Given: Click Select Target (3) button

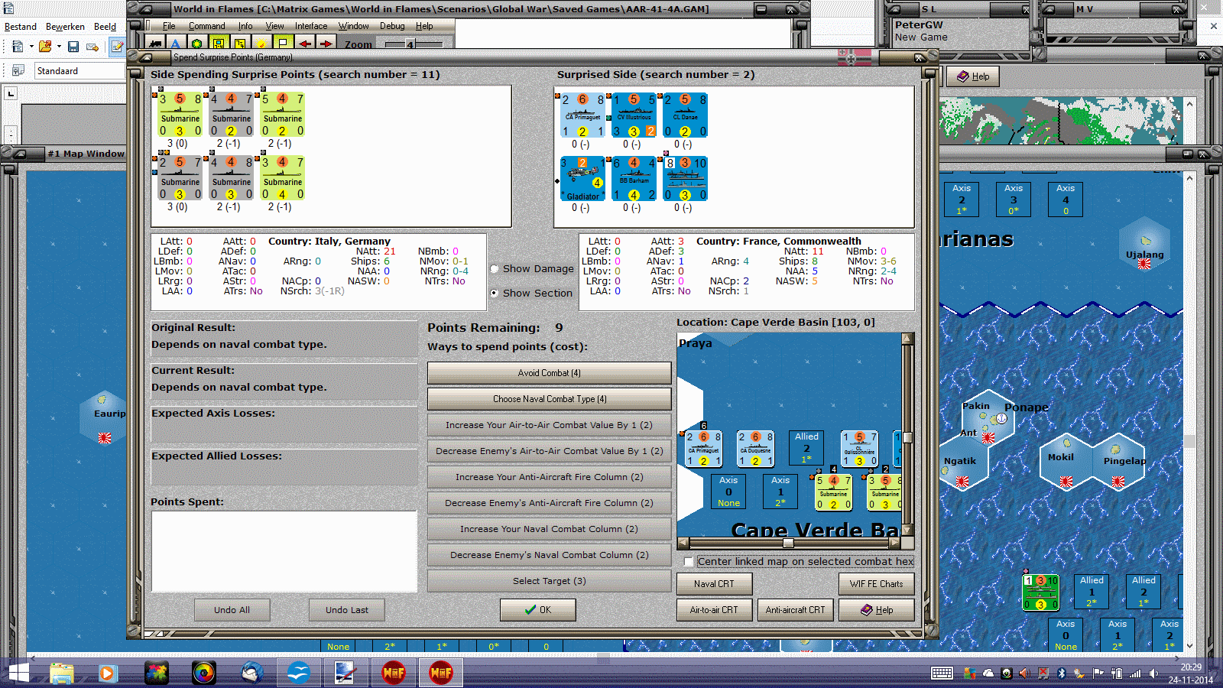Looking at the screenshot, I should tap(549, 581).
